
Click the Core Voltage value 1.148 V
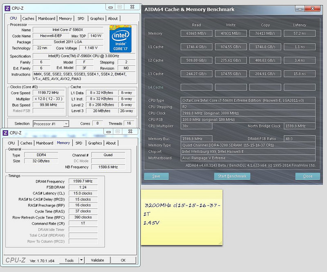tap(91, 48)
